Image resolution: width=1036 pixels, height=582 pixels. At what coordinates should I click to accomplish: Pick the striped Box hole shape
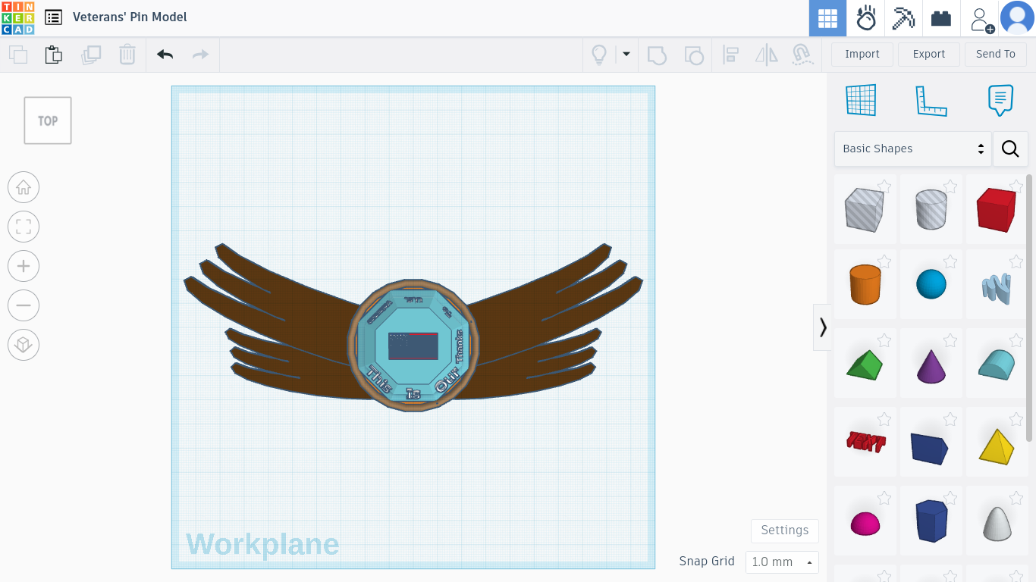coord(865,209)
